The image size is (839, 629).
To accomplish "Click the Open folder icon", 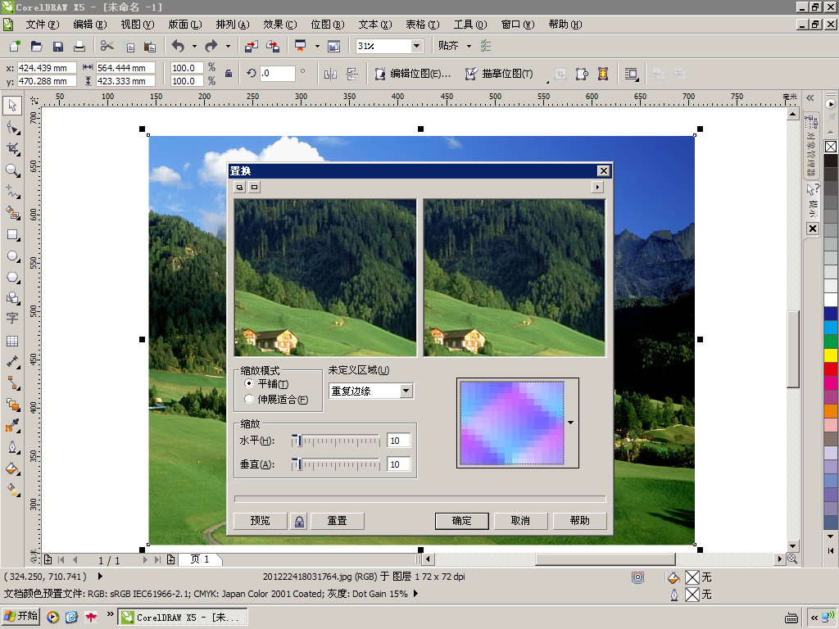I will point(36,46).
